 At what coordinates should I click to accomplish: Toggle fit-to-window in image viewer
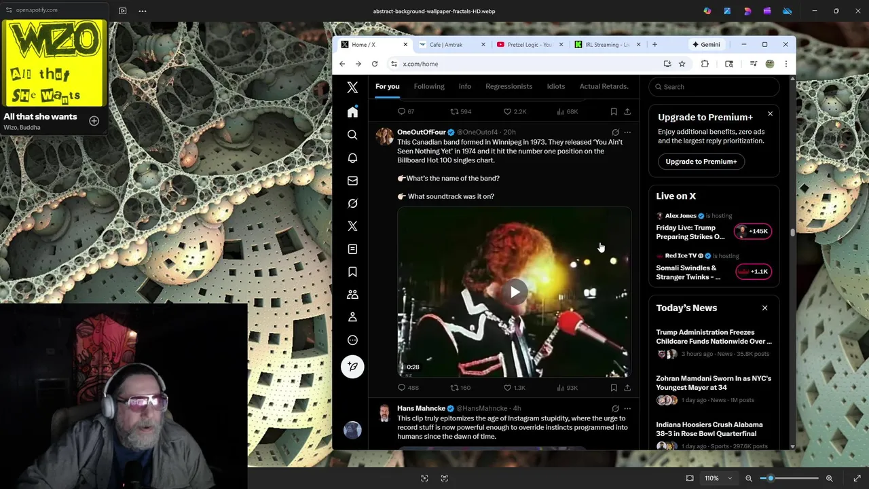[x=690, y=478]
